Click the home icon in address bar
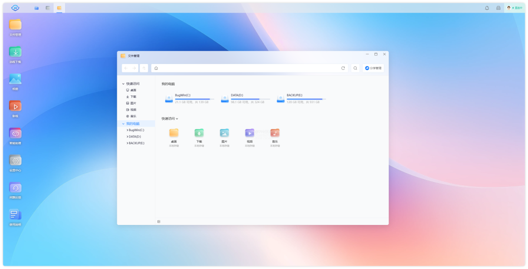The height and width of the screenshot is (269, 528). click(x=156, y=68)
